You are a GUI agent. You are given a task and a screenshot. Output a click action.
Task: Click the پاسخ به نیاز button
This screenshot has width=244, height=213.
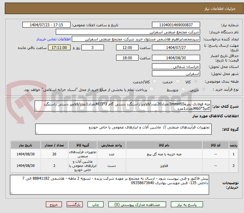[x=187, y=204]
